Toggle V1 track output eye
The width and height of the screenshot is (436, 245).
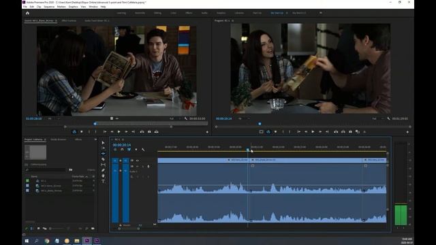[x=138, y=161]
